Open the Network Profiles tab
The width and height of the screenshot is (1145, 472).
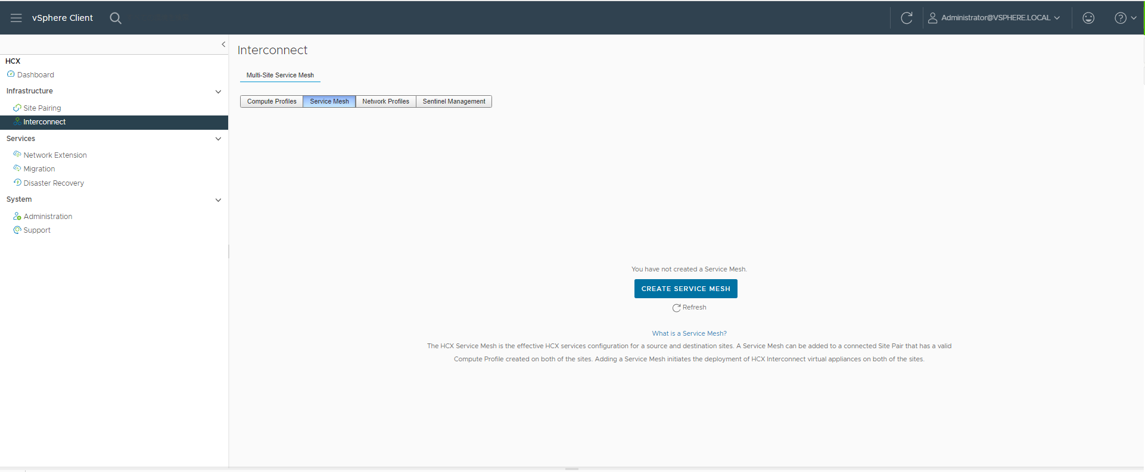(386, 101)
